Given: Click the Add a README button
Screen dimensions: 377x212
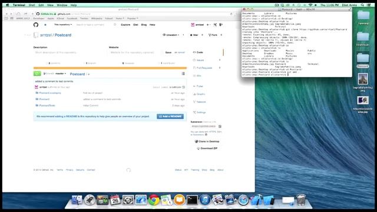Looking at the screenshot, I should (x=170, y=117).
